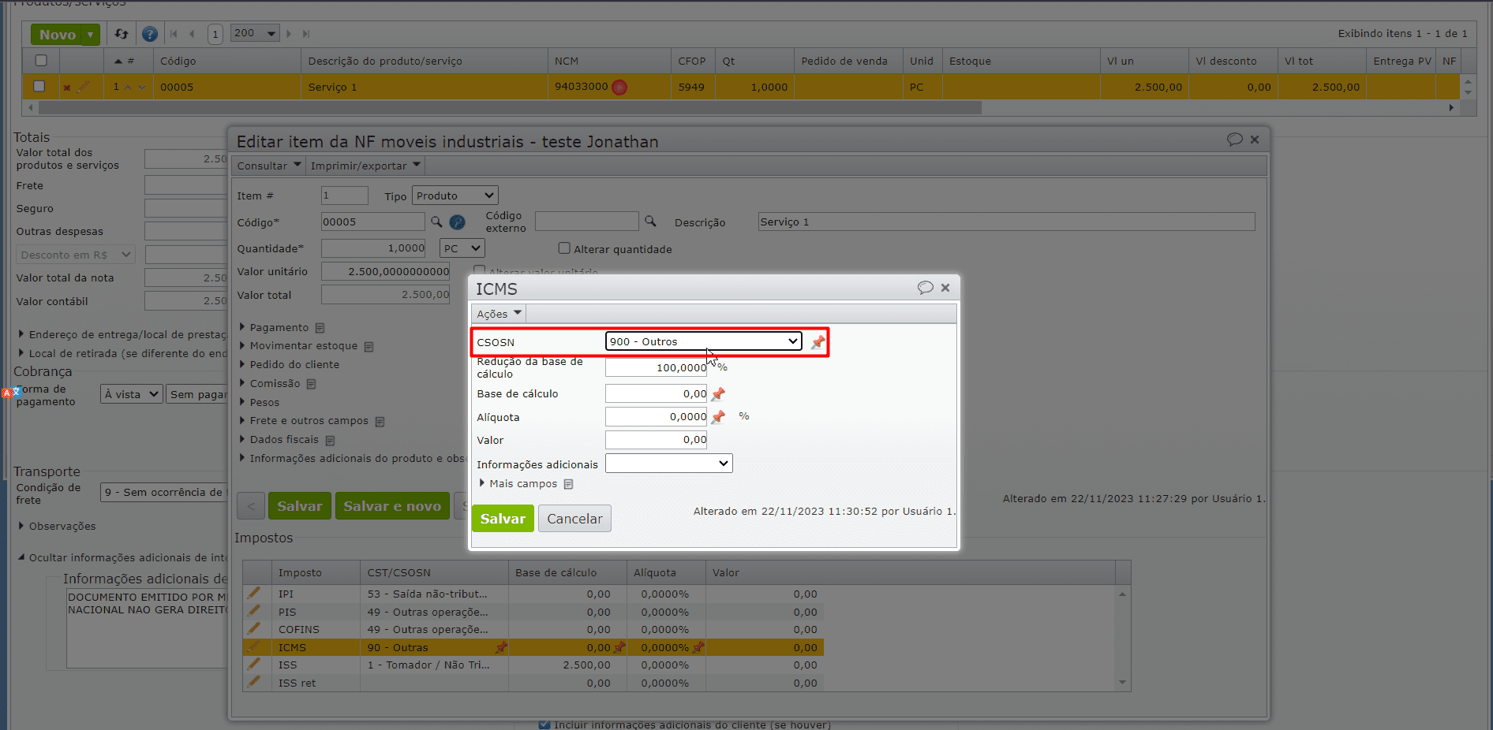Open the Imprimir/exportar menu

365,166
